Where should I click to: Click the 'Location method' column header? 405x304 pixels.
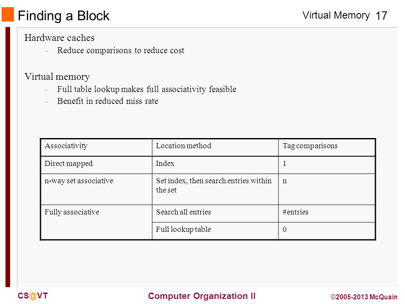tap(215, 147)
